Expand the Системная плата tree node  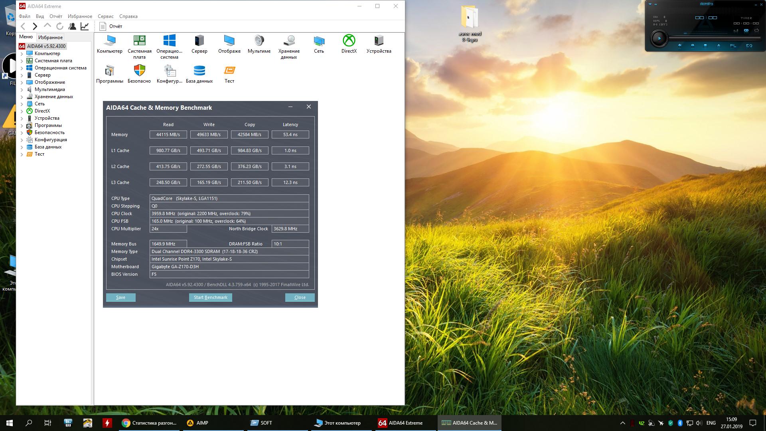tap(22, 61)
